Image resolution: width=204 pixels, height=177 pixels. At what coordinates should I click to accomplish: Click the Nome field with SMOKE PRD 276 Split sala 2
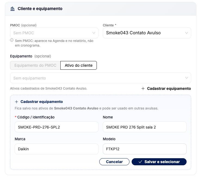click(x=144, y=127)
